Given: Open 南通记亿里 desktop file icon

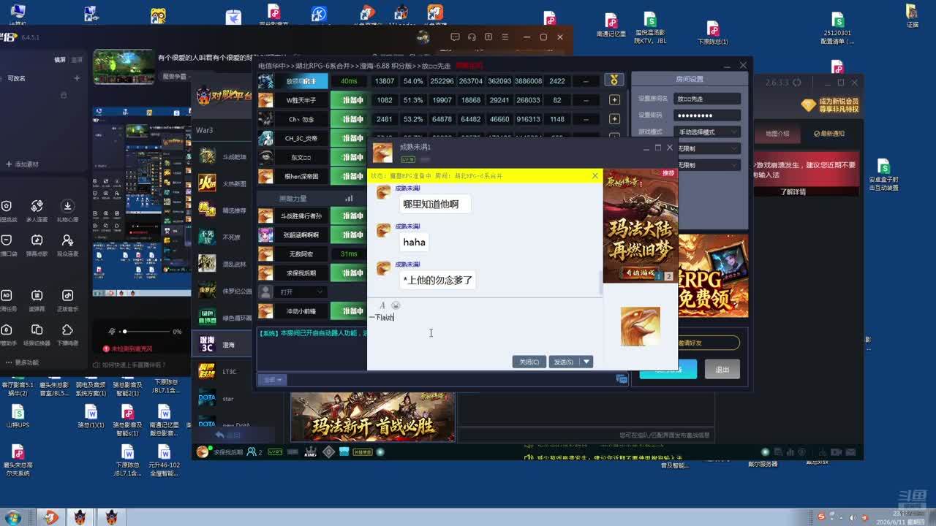Looking at the screenshot, I should [611, 24].
